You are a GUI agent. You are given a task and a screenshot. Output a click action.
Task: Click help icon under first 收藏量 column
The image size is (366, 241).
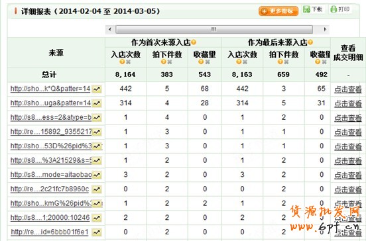coord(201,62)
